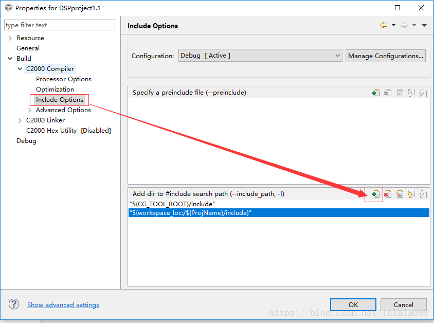The image size is (434, 323).
Task: Go forward to next properties page
Action: [404, 26]
